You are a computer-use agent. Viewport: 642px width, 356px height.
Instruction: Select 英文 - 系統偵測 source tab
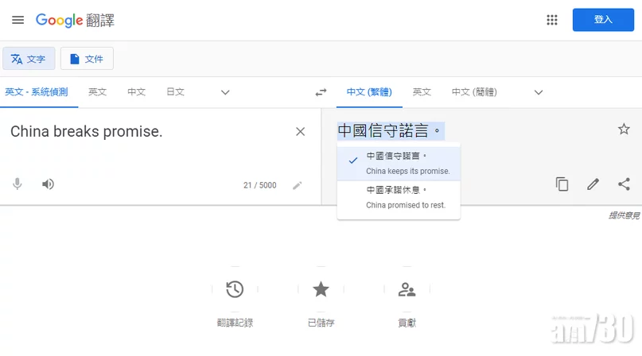click(x=37, y=92)
